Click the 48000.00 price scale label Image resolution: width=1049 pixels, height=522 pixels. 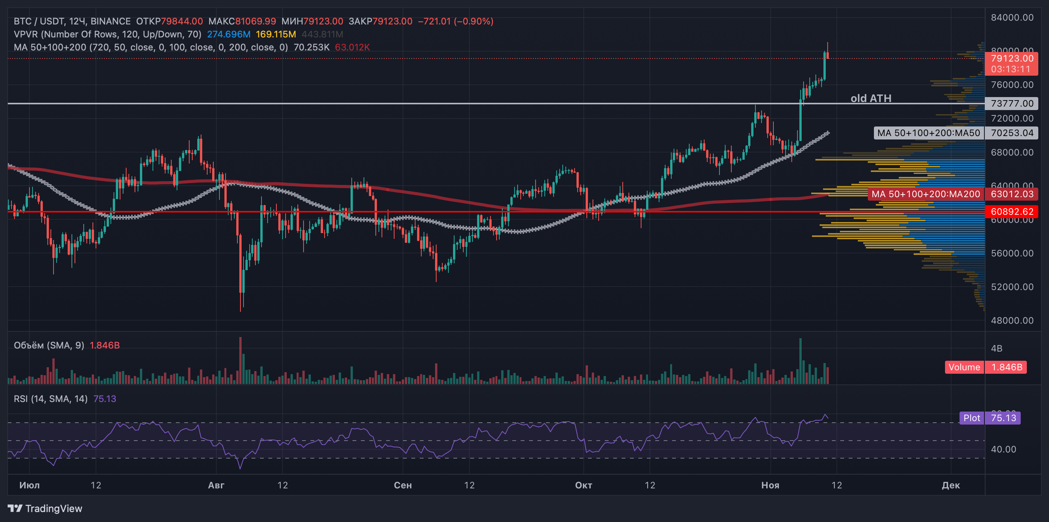click(1012, 321)
